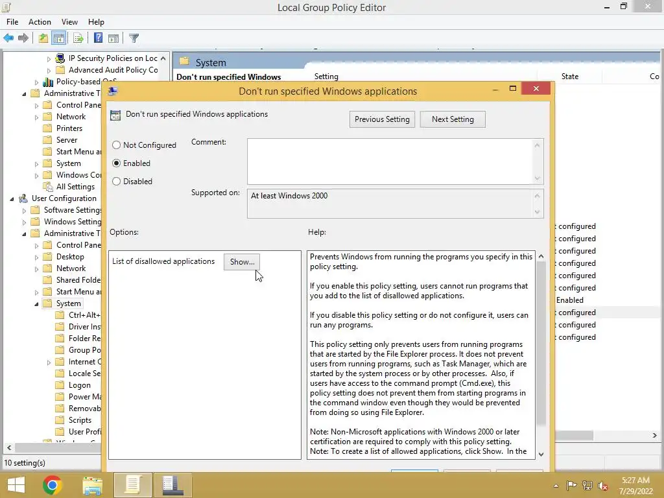Click the Enabled state cell in list

(569, 300)
